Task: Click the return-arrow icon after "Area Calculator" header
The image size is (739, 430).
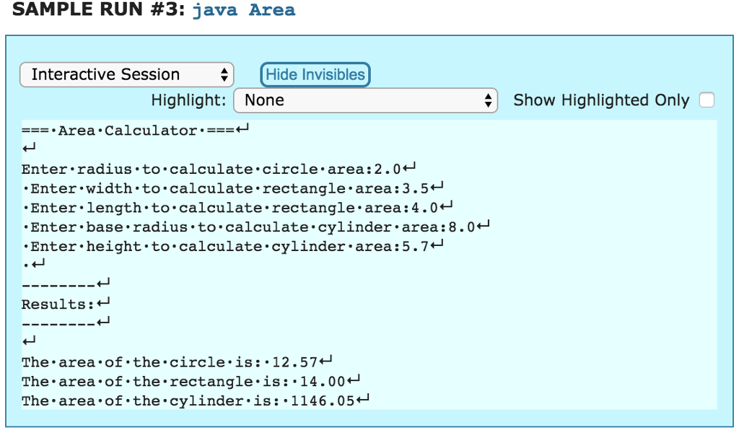Action: click(240, 129)
